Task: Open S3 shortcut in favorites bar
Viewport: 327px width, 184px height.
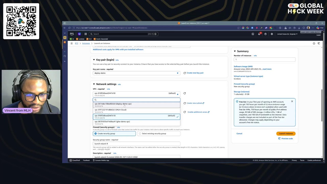Action: tap(72, 39)
